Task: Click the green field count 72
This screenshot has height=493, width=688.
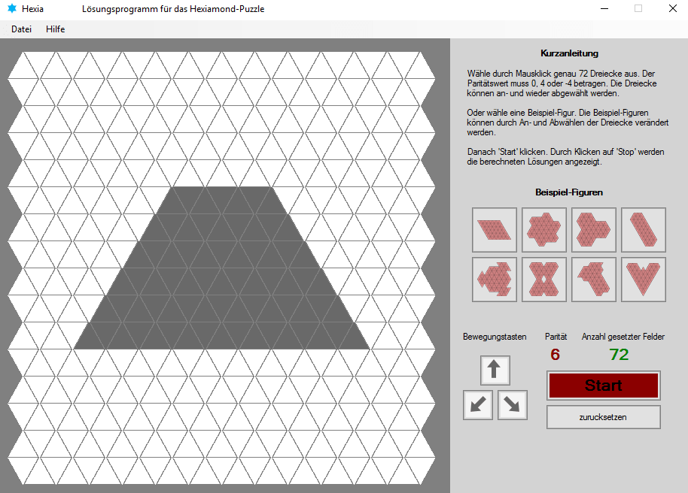Action: point(619,354)
